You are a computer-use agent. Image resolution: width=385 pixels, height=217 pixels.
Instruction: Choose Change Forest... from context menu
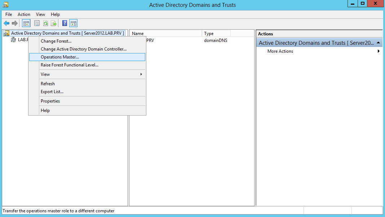(87, 41)
